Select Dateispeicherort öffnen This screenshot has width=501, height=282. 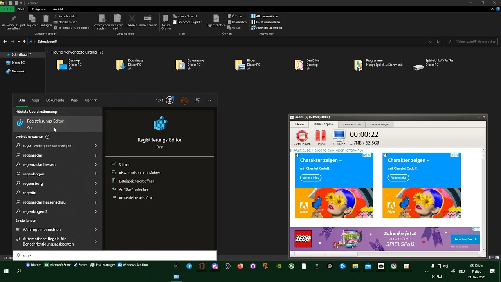(136, 181)
